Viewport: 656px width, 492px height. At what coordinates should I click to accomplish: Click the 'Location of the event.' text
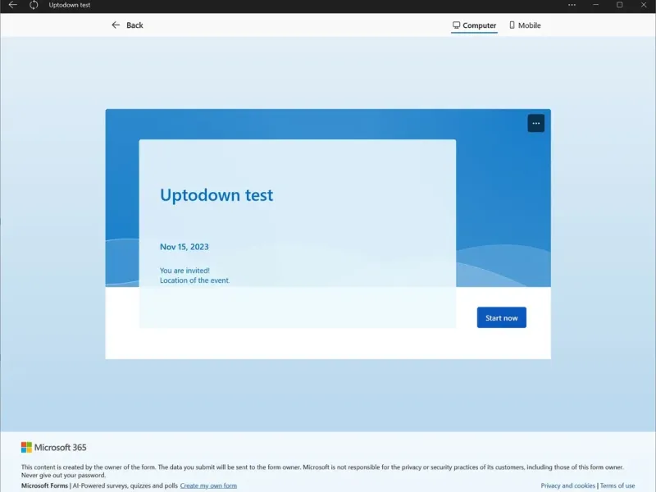pos(194,280)
